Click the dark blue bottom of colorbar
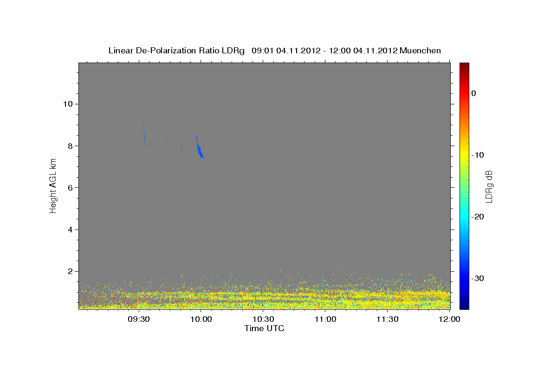This screenshot has height=371, width=557. pos(464,305)
